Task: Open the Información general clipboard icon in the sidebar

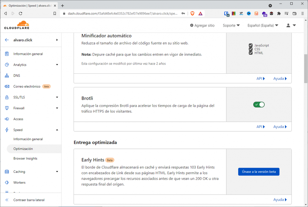Action: 7,54
